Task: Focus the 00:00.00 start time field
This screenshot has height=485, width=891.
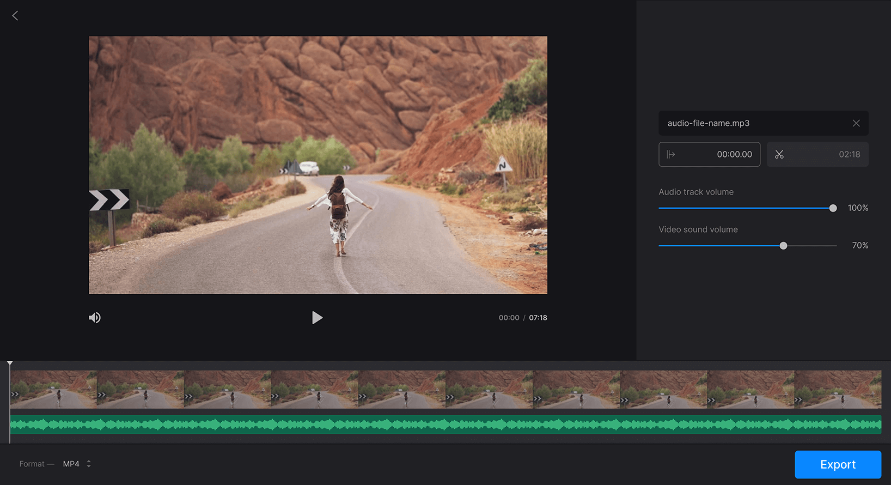Action: click(x=709, y=154)
